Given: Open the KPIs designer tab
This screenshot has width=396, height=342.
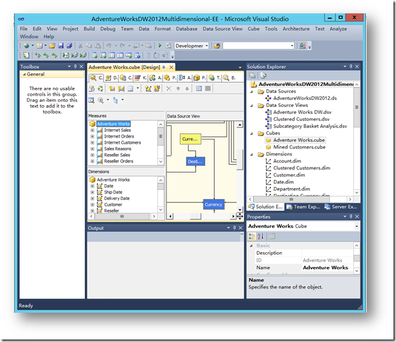Looking at the screenshot, I should pos(140,78).
